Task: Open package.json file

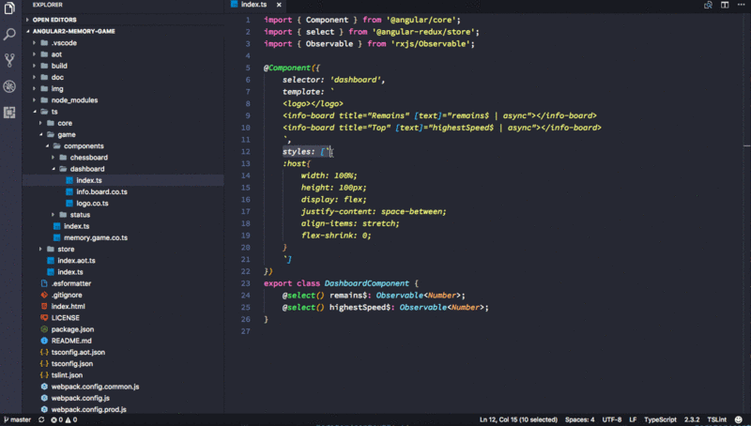Action: [x=72, y=329]
